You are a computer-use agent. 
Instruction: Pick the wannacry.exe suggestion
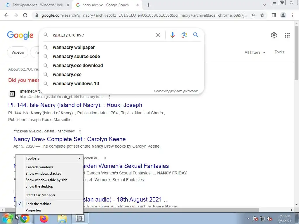[121, 75]
